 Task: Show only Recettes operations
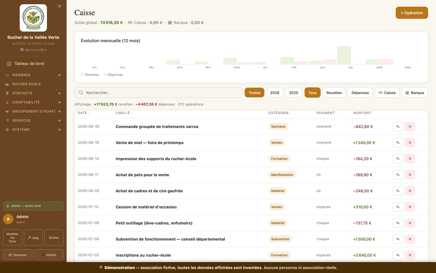click(x=334, y=93)
